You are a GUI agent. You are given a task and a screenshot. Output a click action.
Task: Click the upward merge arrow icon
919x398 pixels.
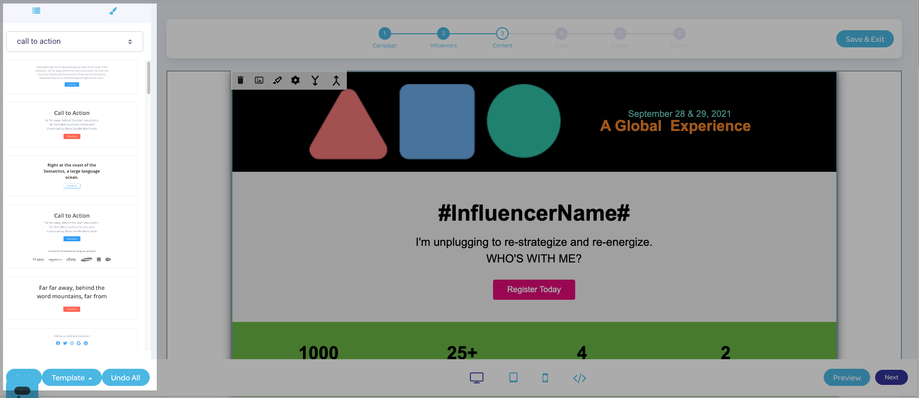tap(336, 81)
